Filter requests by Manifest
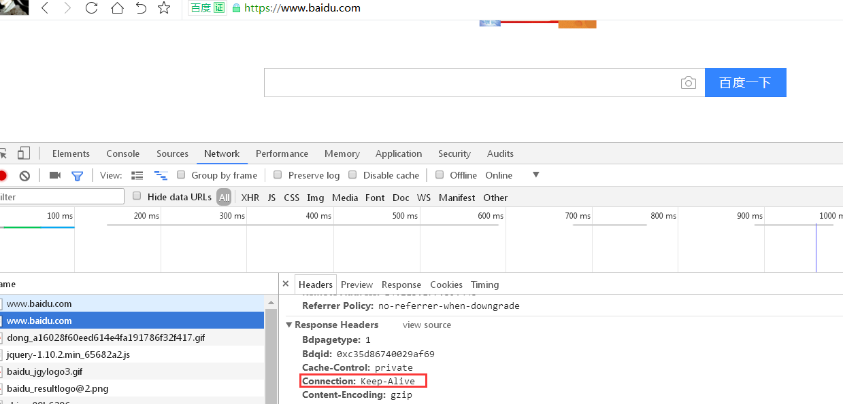This screenshot has width=843, height=404. [457, 198]
